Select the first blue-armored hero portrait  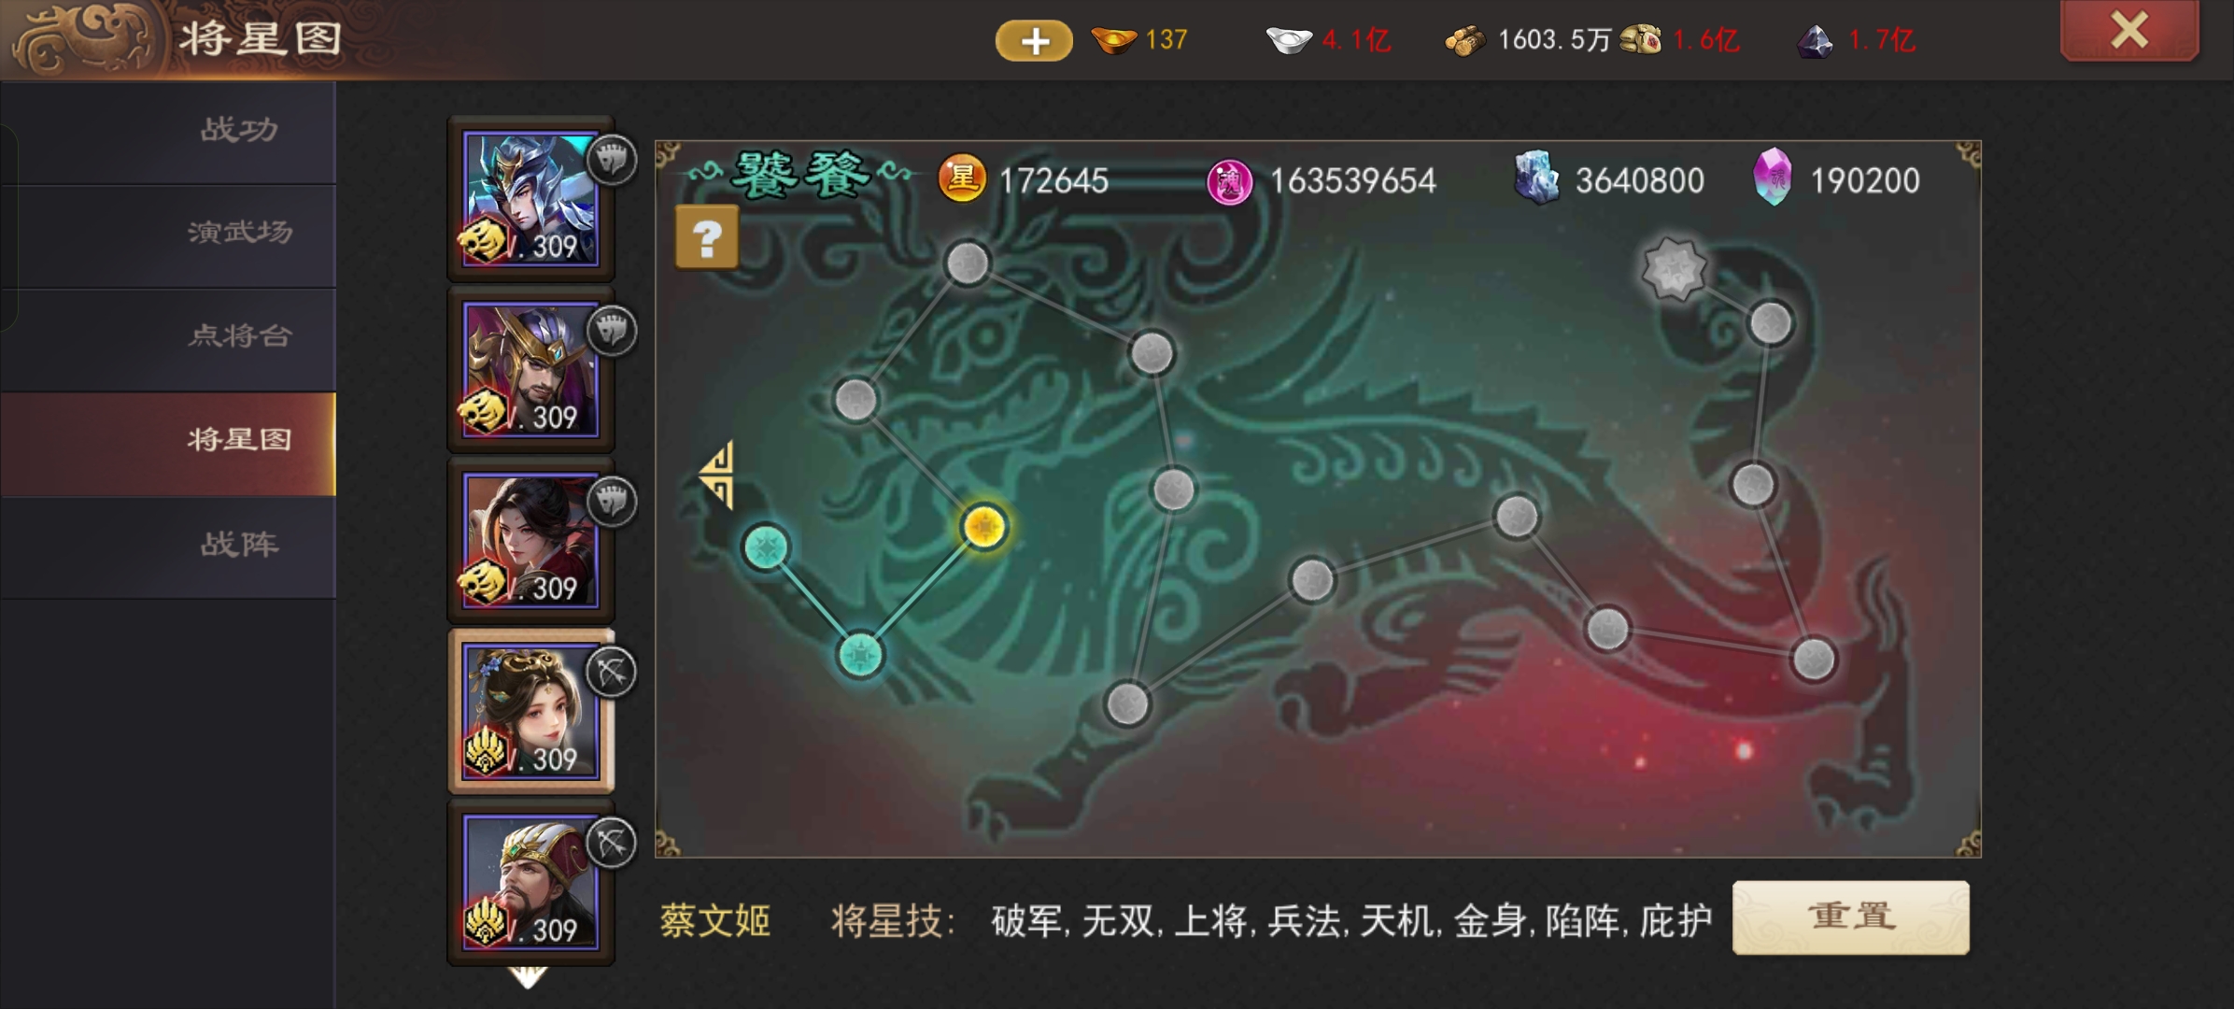(x=530, y=199)
